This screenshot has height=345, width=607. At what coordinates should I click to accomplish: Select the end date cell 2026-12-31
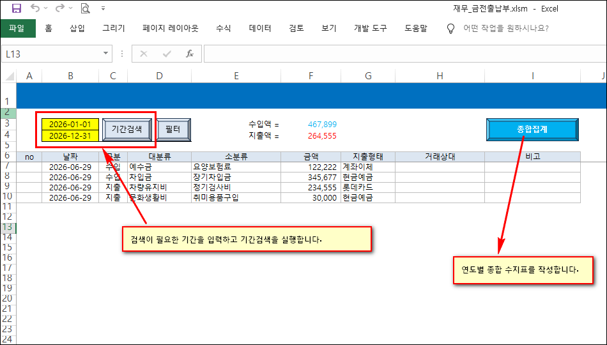70,136
